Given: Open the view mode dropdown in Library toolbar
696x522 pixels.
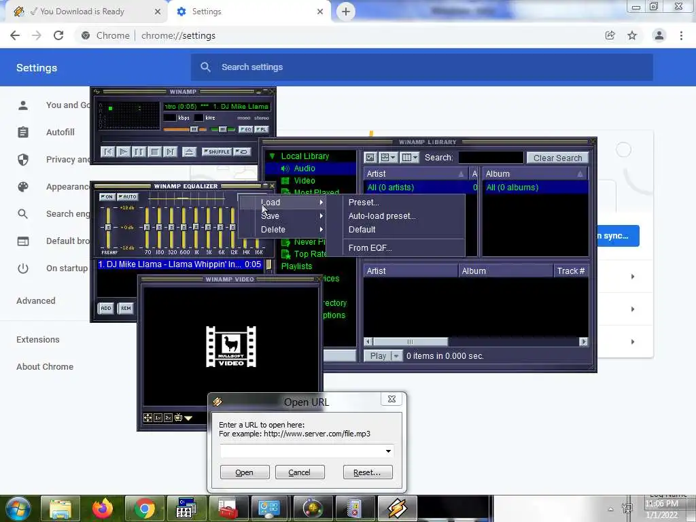Looking at the screenshot, I should pos(388,158).
